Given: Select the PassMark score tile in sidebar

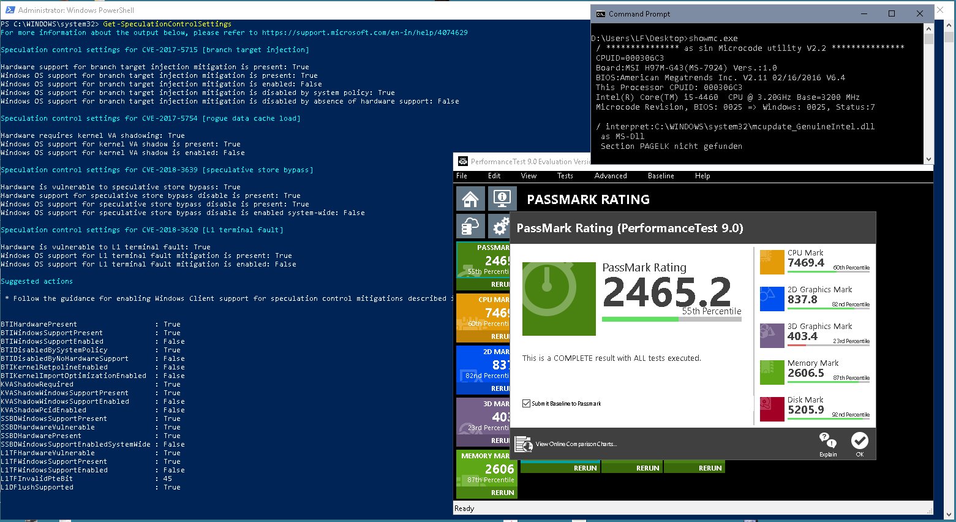Looking at the screenshot, I should coord(483,260).
